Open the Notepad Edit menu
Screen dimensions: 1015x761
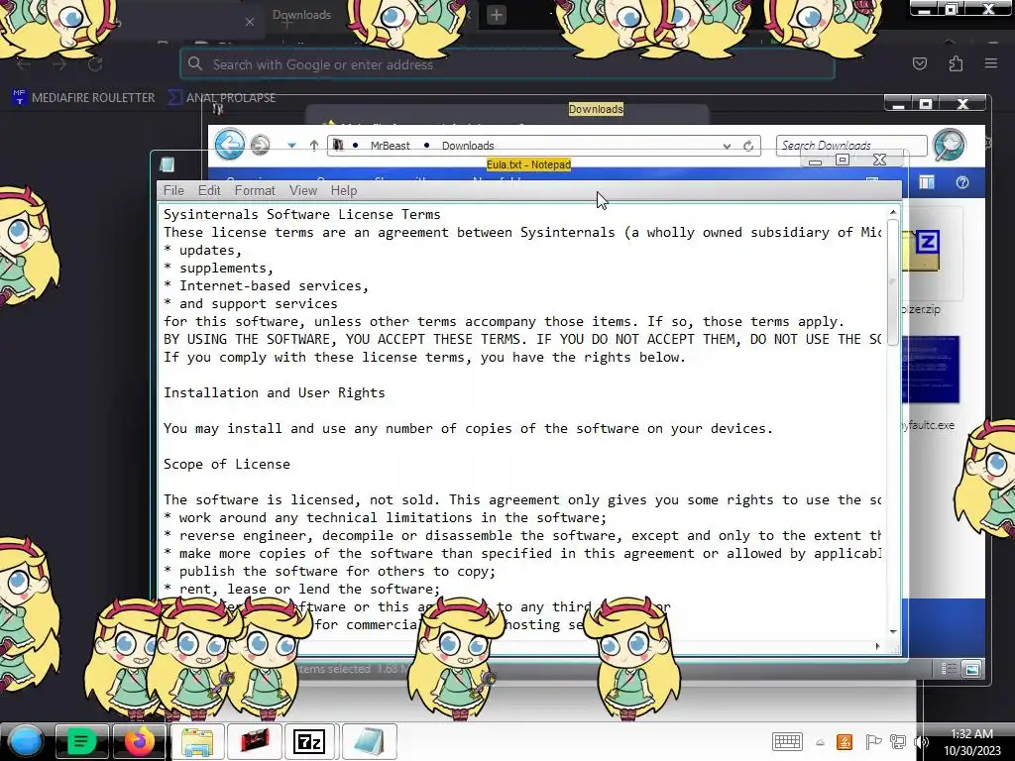209,190
